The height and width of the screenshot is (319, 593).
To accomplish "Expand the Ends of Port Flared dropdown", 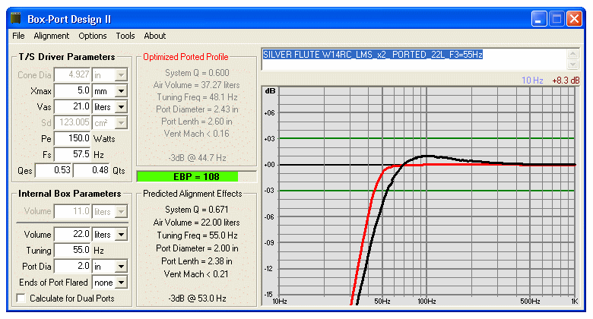I will point(121,283).
